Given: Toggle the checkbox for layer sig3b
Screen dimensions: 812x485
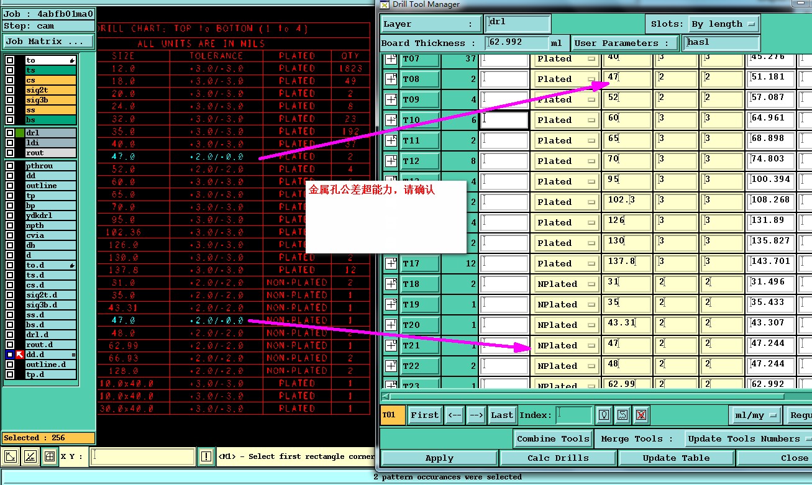Looking at the screenshot, I should point(9,101).
